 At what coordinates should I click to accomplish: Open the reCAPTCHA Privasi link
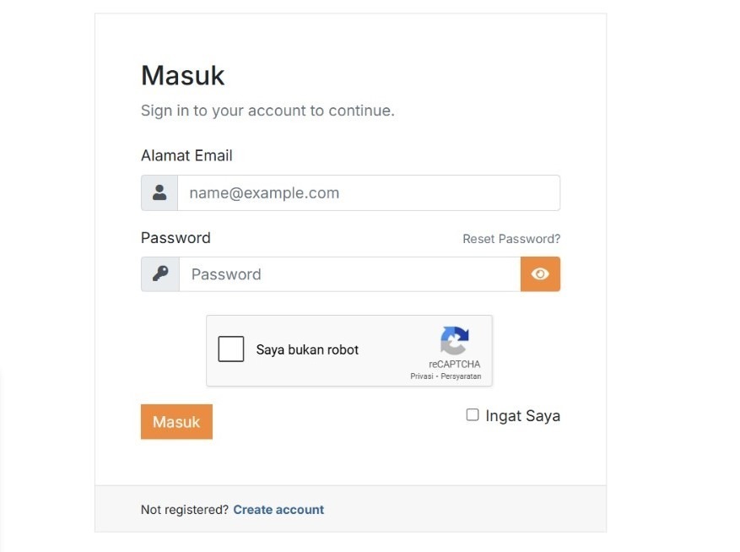421,376
